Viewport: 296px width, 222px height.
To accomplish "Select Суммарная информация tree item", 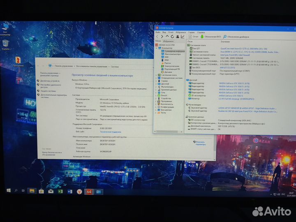I will click(x=173, y=51).
